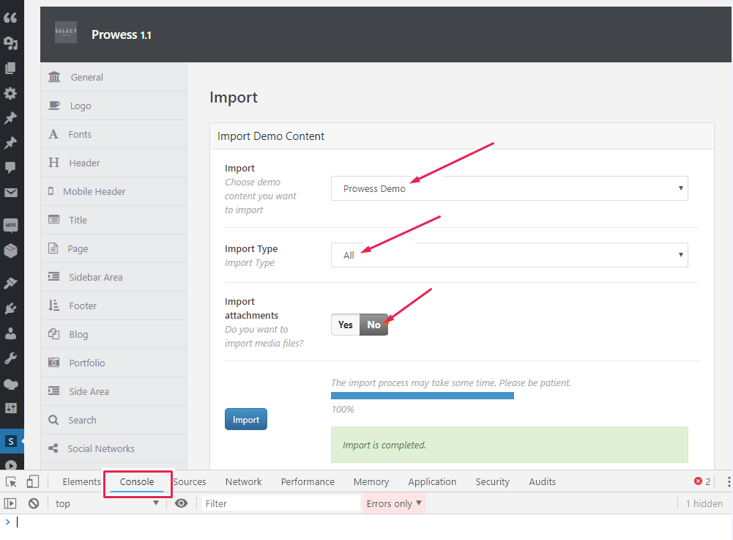
Task: Click the mail envelope icon in sidebar
Action: (x=10, y=193)
